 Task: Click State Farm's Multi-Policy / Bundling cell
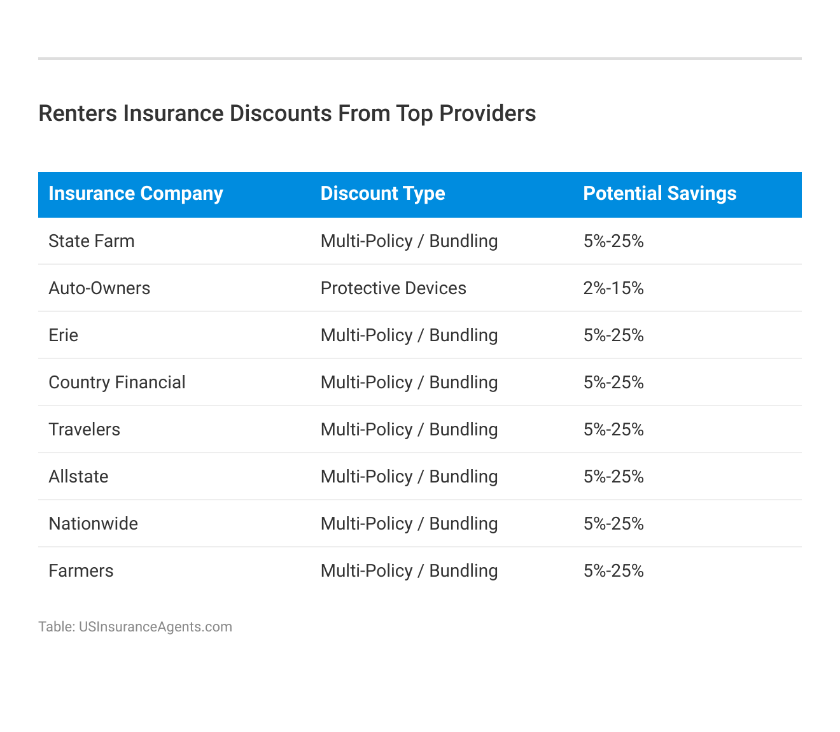[x=409, y=241]
